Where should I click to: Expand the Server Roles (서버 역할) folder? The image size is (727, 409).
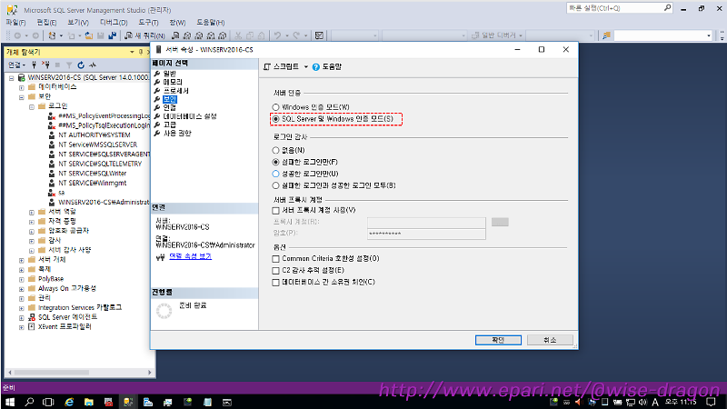(32, 213)
